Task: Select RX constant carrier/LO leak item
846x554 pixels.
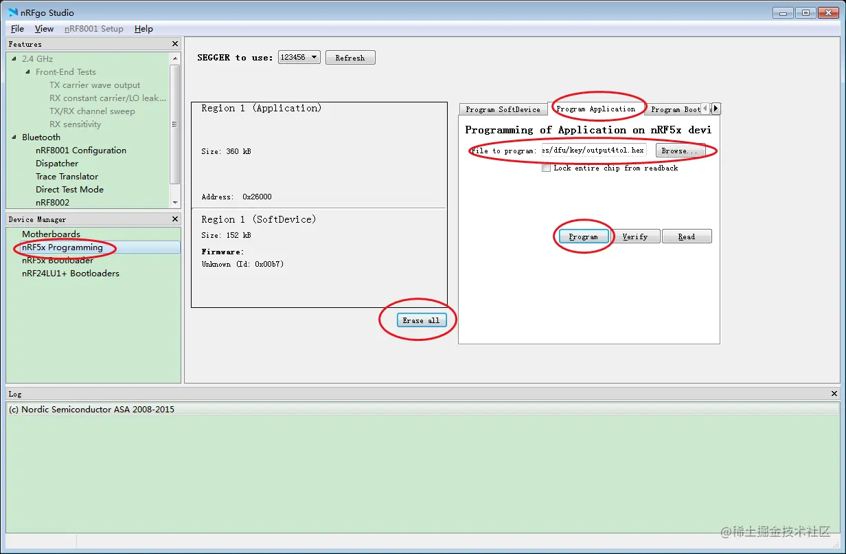Action: point(108,98)
